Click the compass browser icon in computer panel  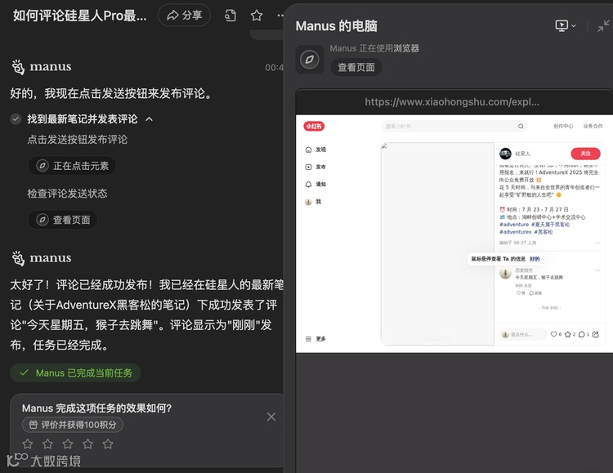309,60
